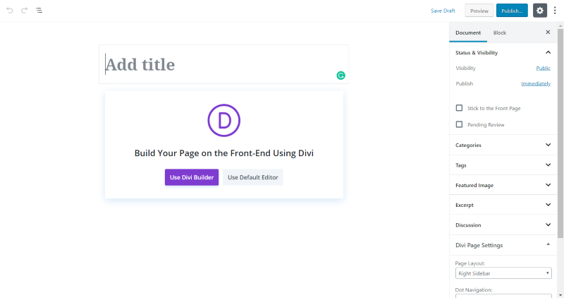Check Stick to the Front Page
This screenshot has height=298, width=564.
click(x=460, y=108)
